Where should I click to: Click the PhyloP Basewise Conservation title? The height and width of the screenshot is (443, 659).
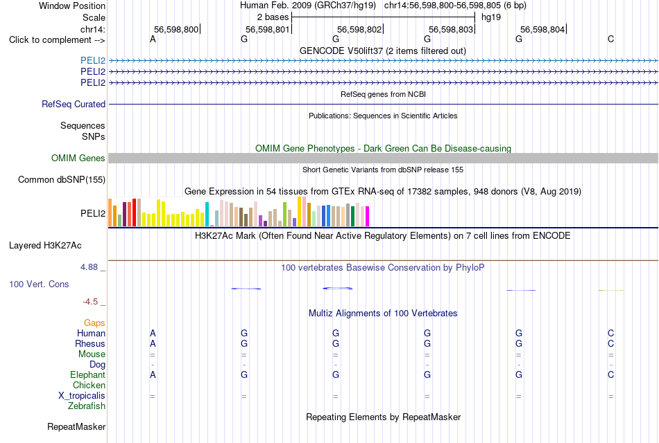tap(383, 268)
